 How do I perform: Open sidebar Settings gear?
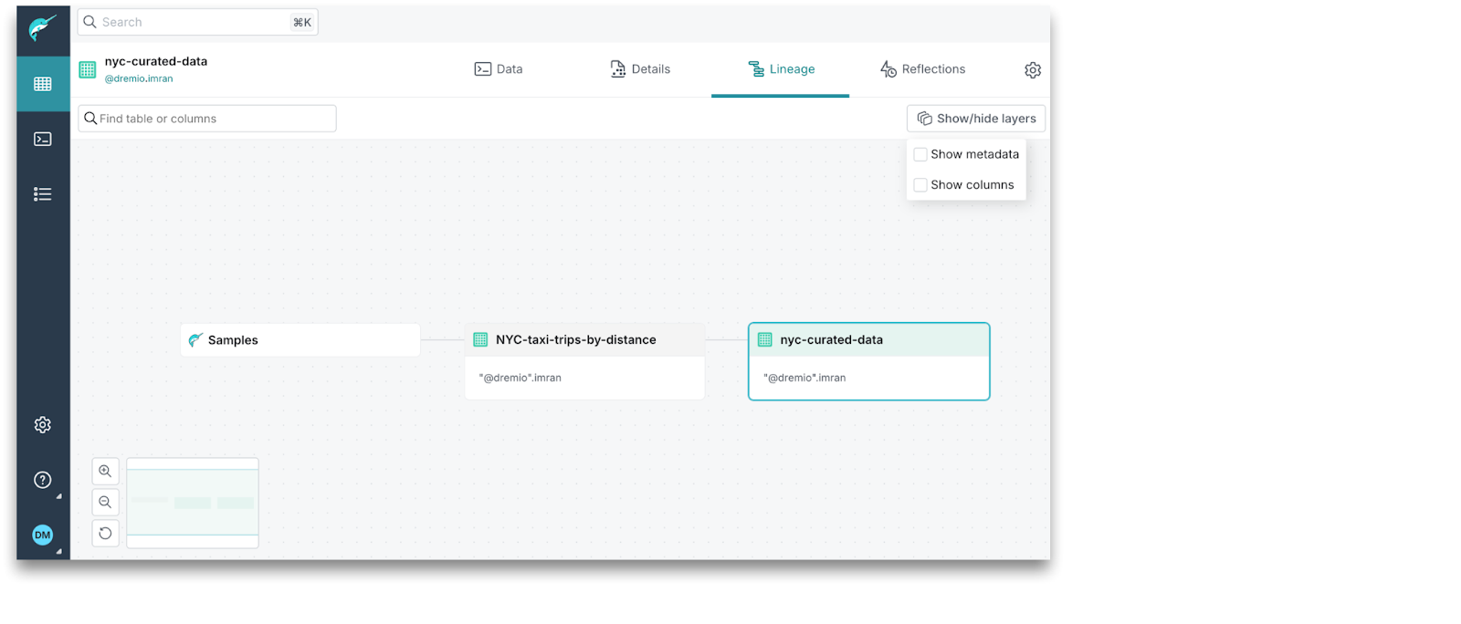tap(43, 425)
